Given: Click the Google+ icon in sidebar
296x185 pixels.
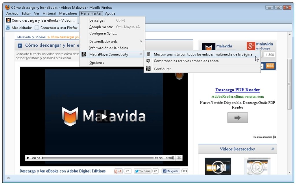Looking at the screenshot, I should point(251,46).
